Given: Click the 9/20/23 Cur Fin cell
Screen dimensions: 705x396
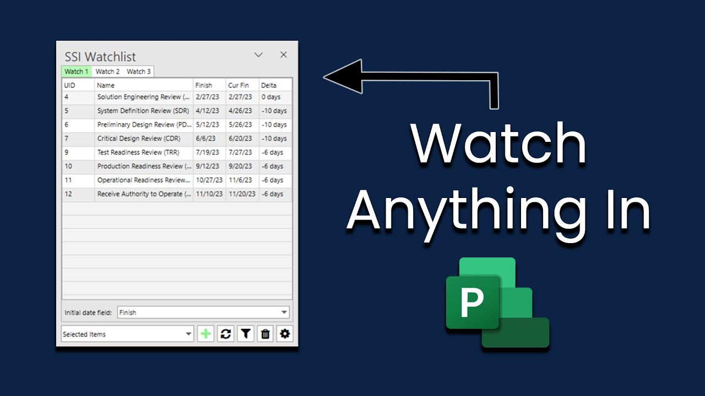Looking at the screenshot, I should pos(242,166).
